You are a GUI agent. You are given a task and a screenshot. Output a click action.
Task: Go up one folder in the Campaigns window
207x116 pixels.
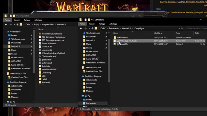tap(92, 28)
